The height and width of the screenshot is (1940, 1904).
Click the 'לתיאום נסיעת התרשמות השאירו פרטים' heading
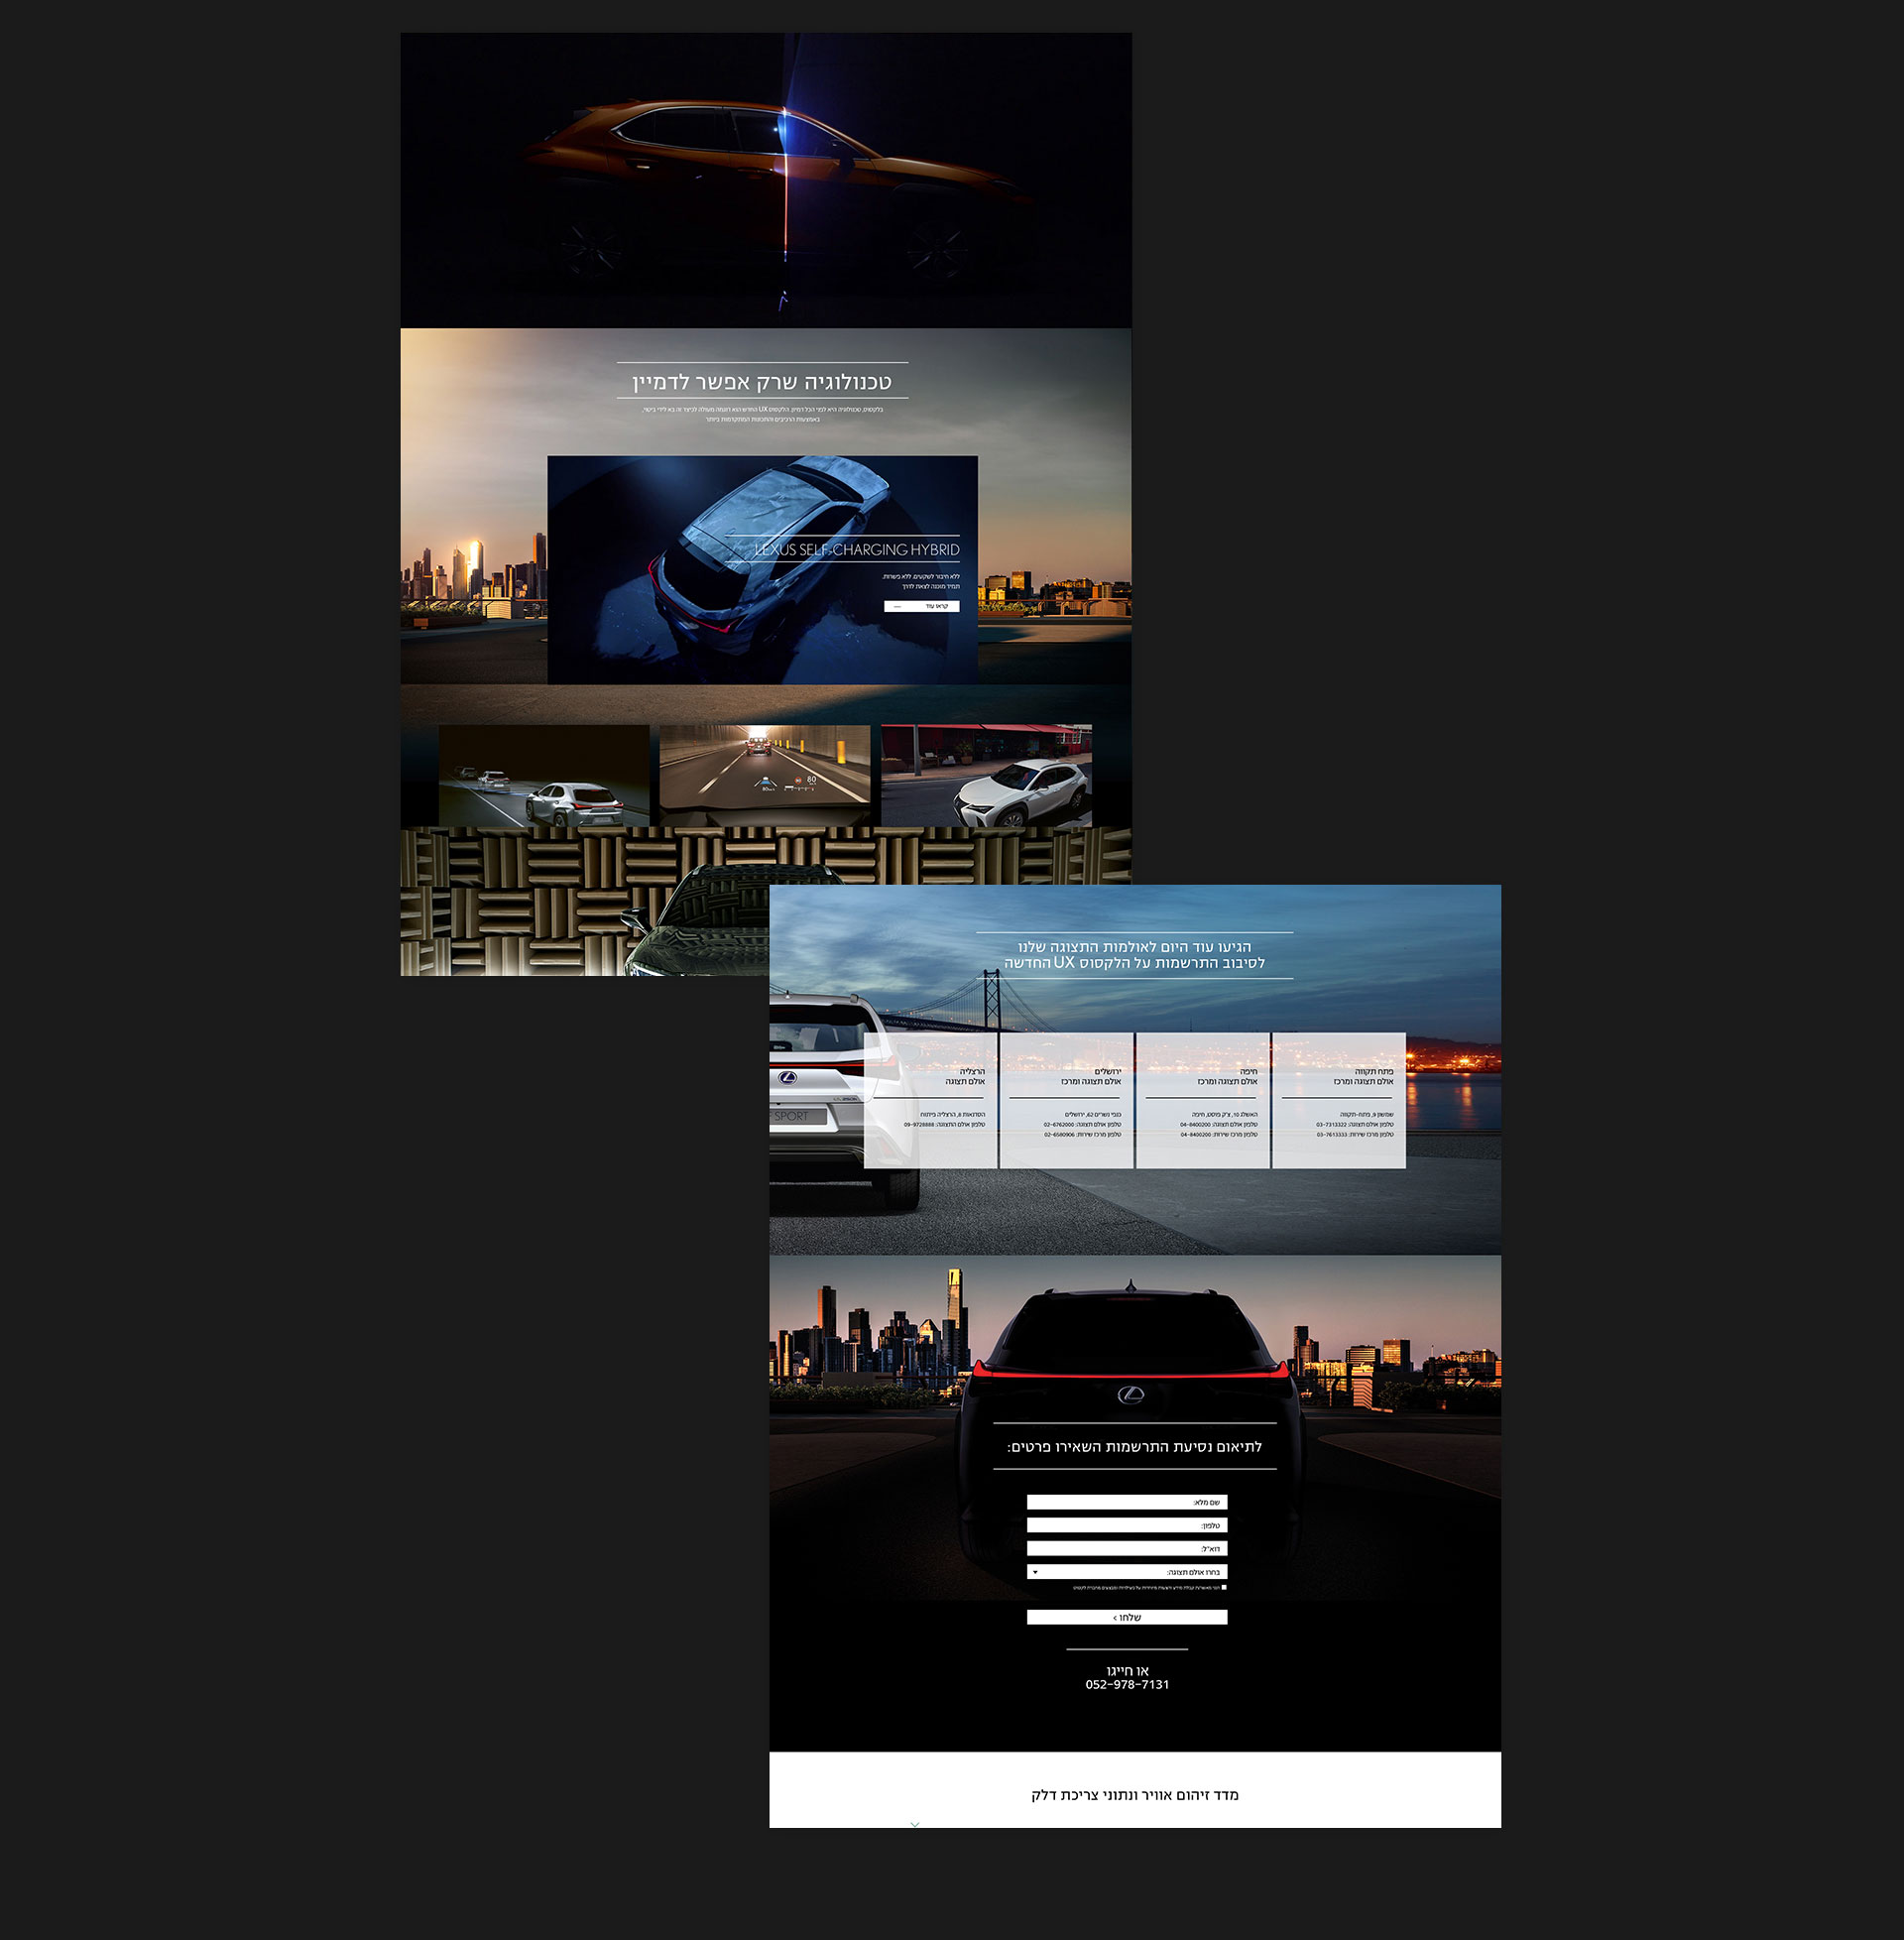coord(1135,1447)
